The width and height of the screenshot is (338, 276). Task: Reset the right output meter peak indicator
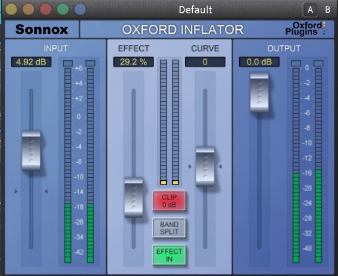[x=318, y=63]
